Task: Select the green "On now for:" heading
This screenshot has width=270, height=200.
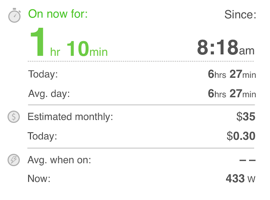Action: tap(58, 14)
